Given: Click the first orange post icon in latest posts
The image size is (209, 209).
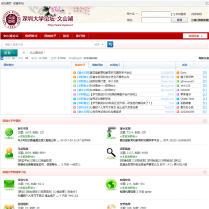Looking at the screenshot, I should 74,73.
